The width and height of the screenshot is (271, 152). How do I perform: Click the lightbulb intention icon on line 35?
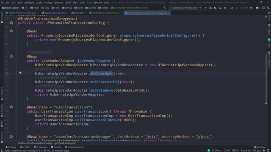pyautogui.click(x=20, y=73)
